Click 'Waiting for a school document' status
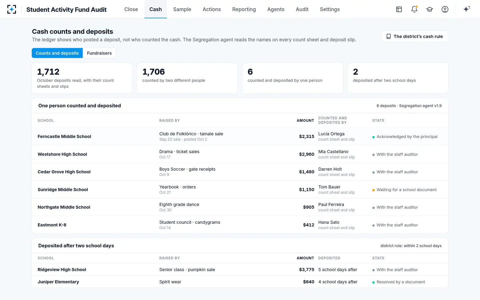The width and height of the screenshot is (480, 300). point(404,190)
